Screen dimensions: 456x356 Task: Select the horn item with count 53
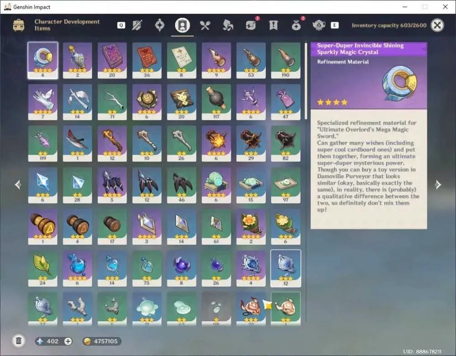(x=251, y=61)
